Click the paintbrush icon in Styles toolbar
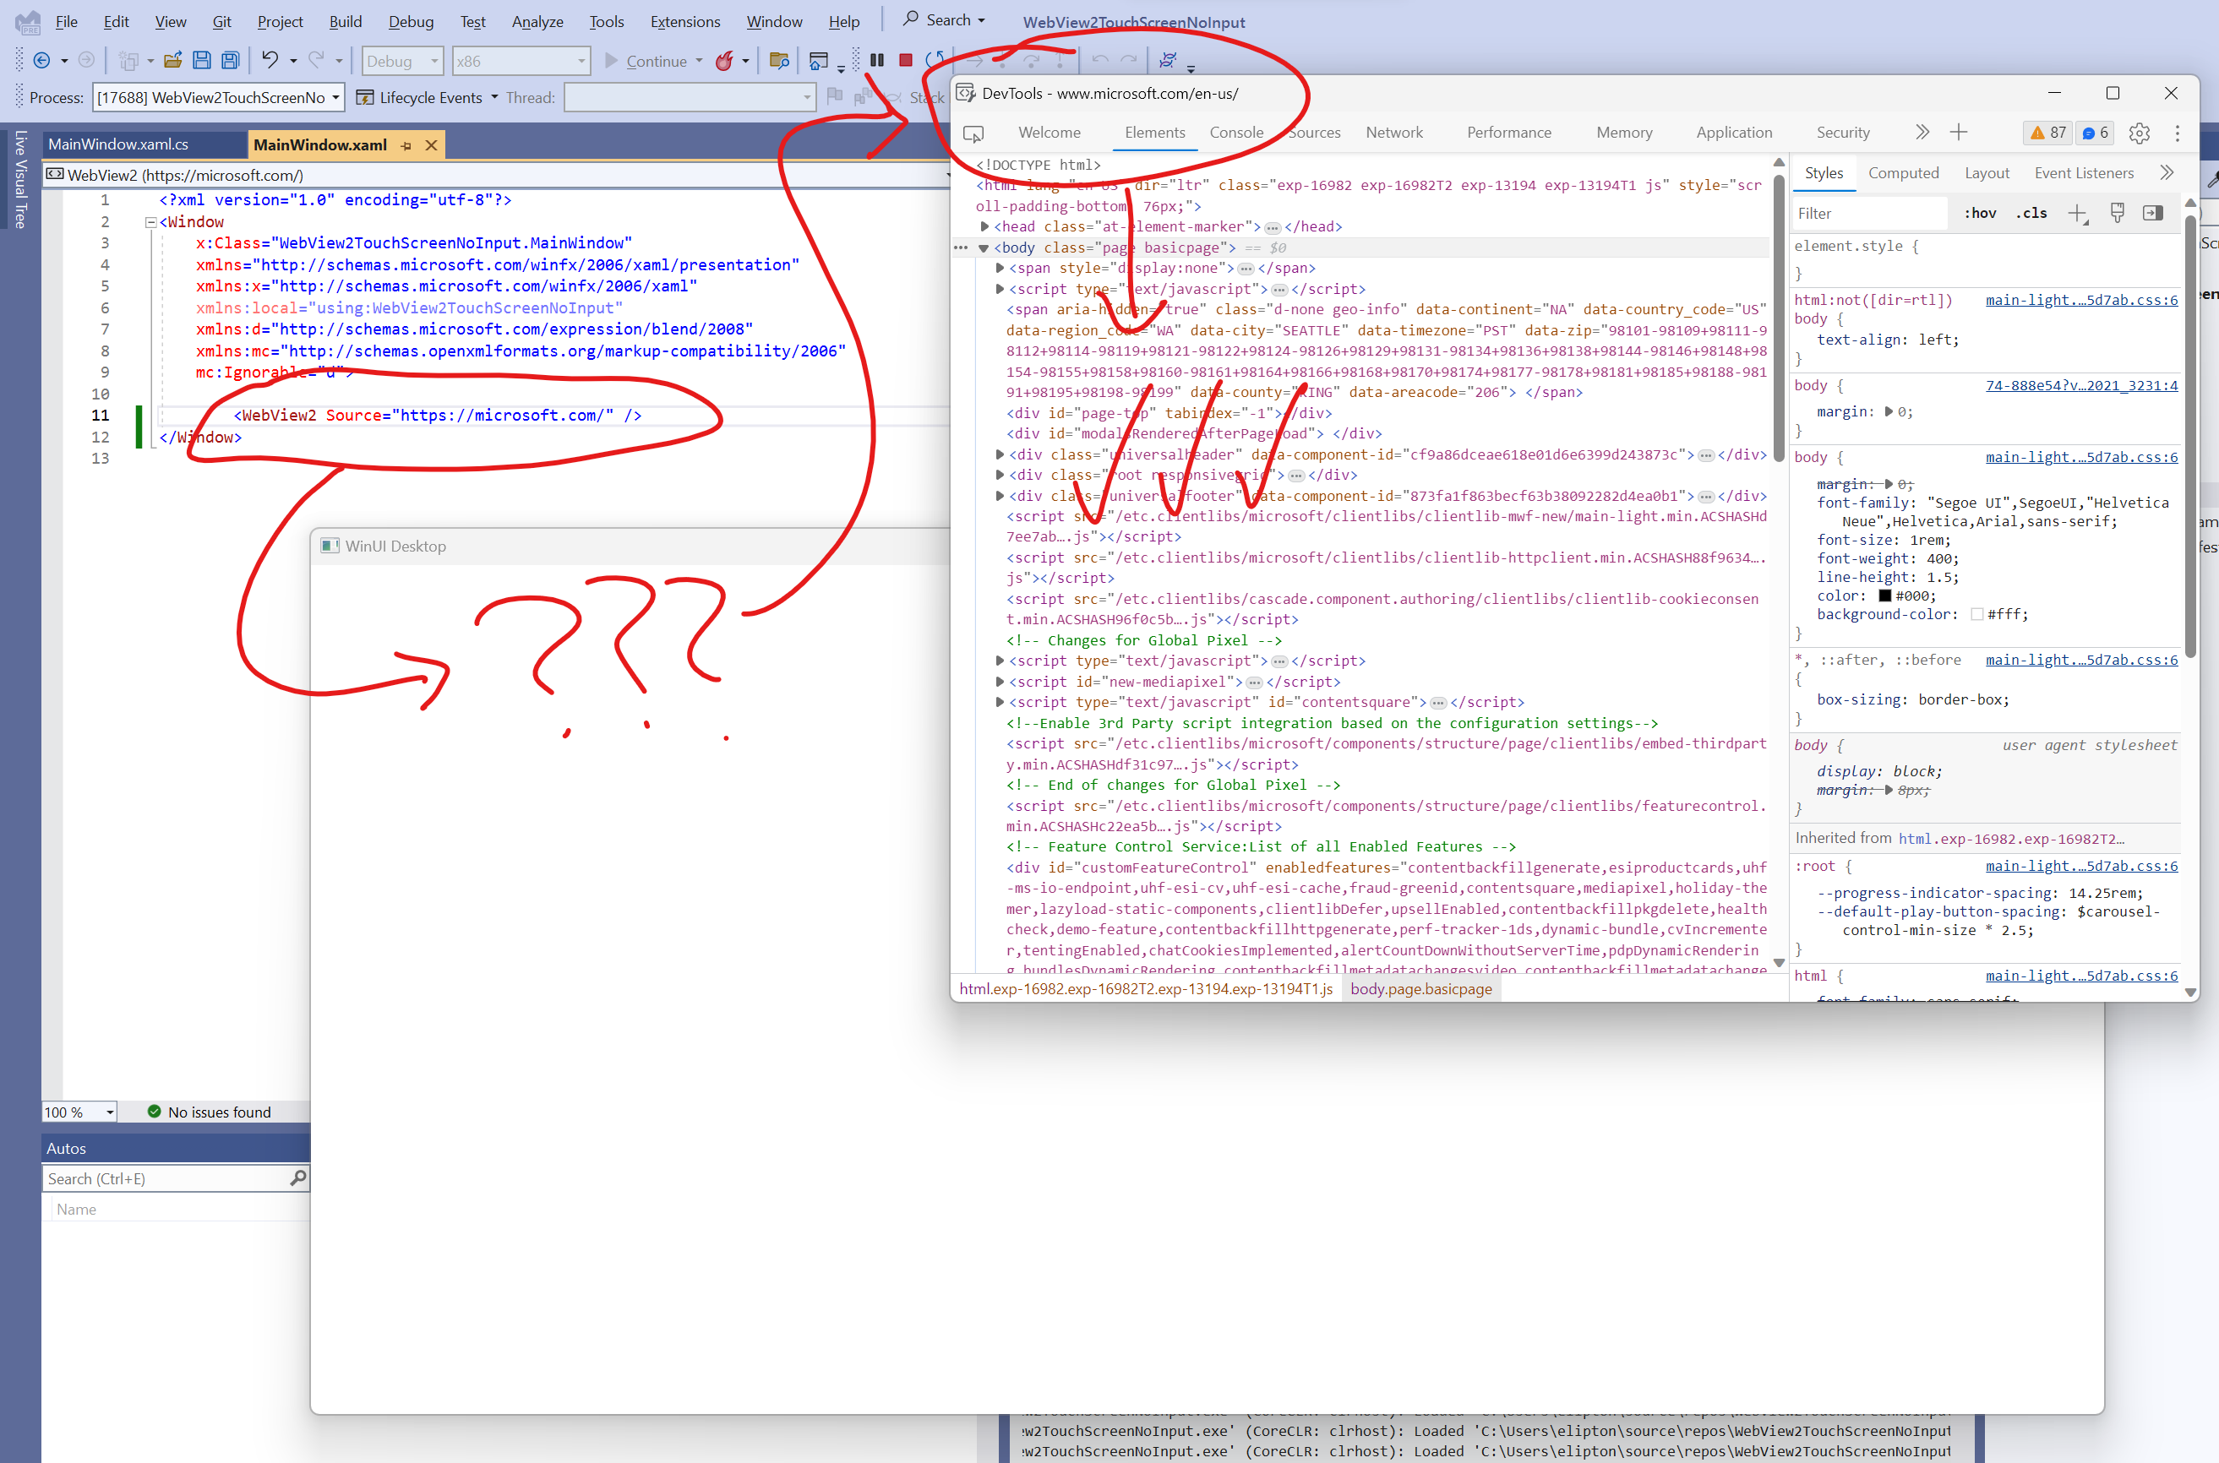Image resolution: width=2219 pixels, height=1463 pixels. (x=2118, y=214)
